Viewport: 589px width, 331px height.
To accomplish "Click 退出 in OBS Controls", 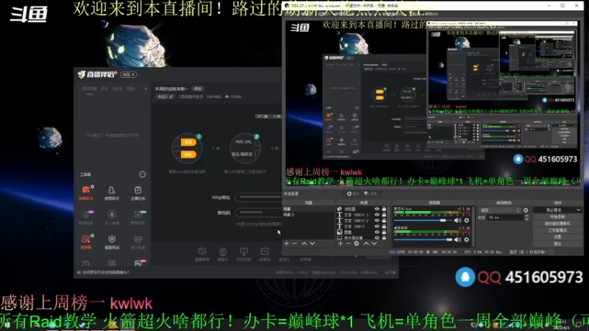I will coord(557,243).
